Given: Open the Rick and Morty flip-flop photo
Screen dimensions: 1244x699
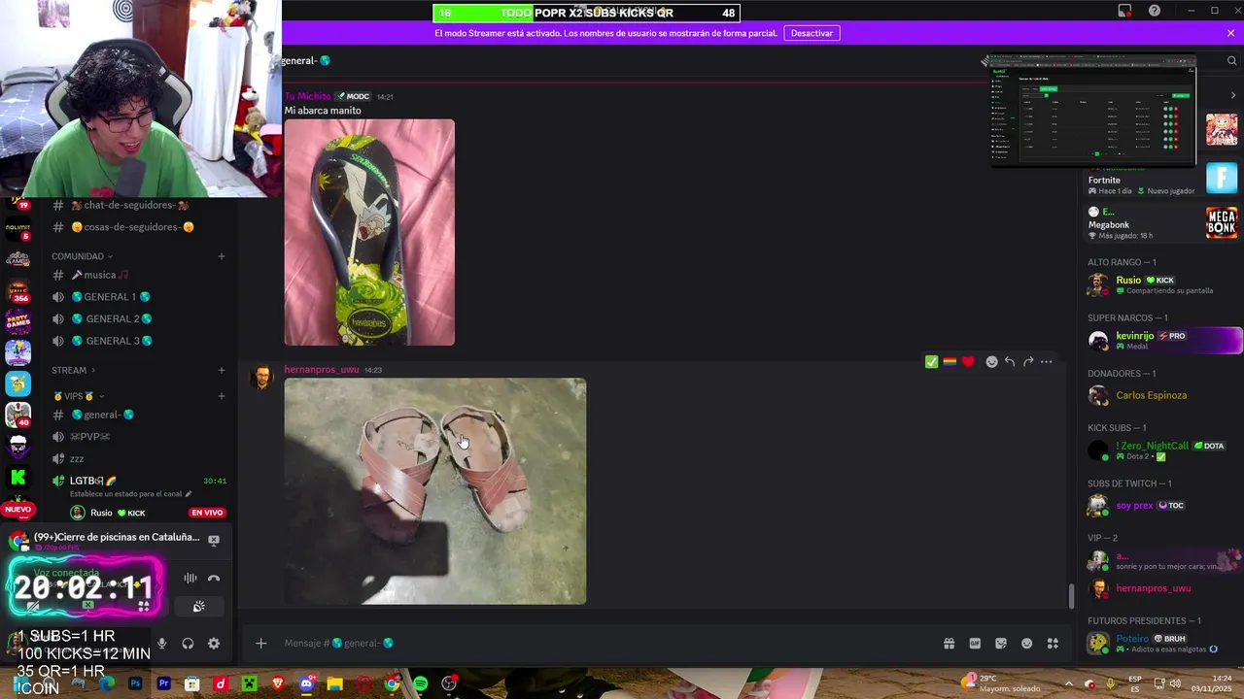Looking at the screenshot, I should pos(368,232).
